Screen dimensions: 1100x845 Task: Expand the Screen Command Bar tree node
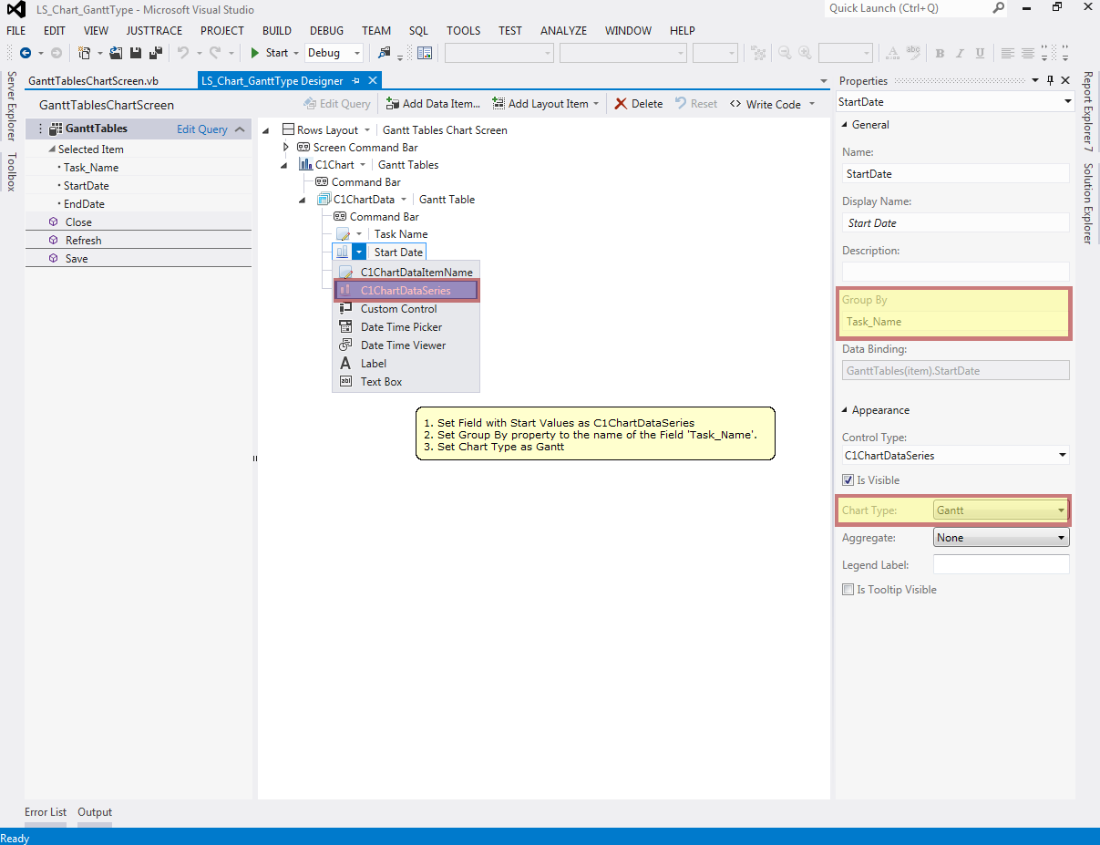pyautogui.click(x=285, y=148)
